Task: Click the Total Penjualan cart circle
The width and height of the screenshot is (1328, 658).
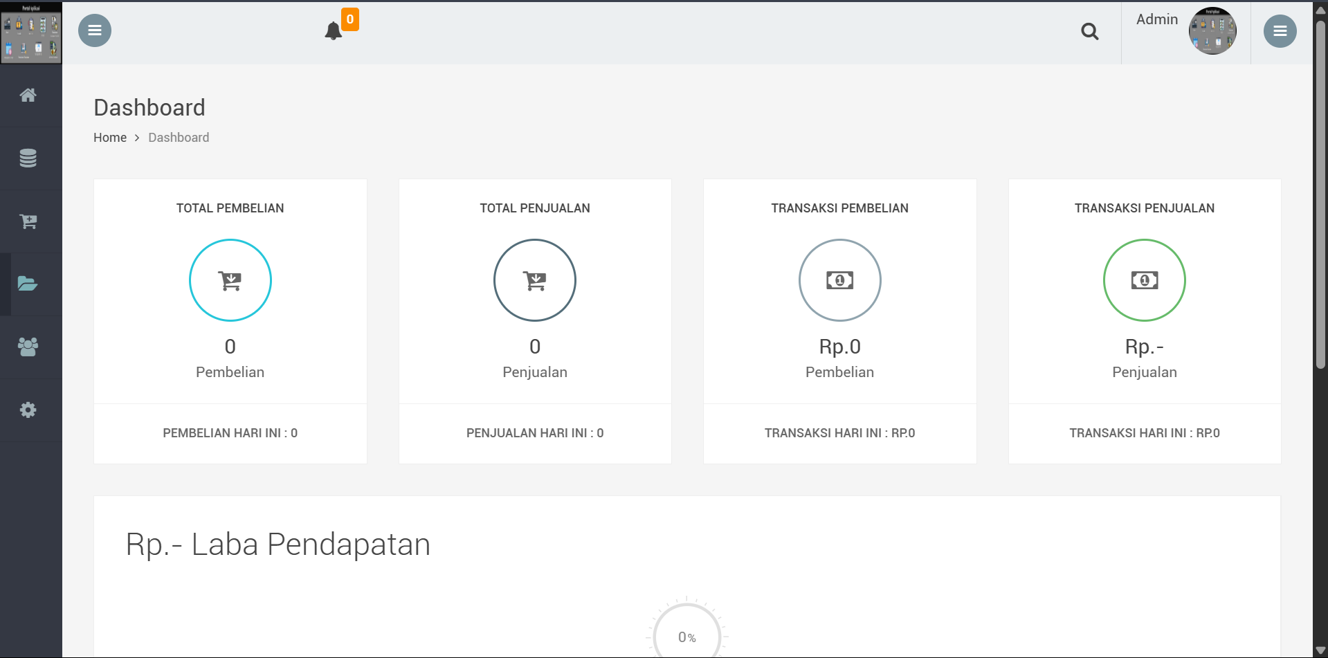Action: click(535, 280)
